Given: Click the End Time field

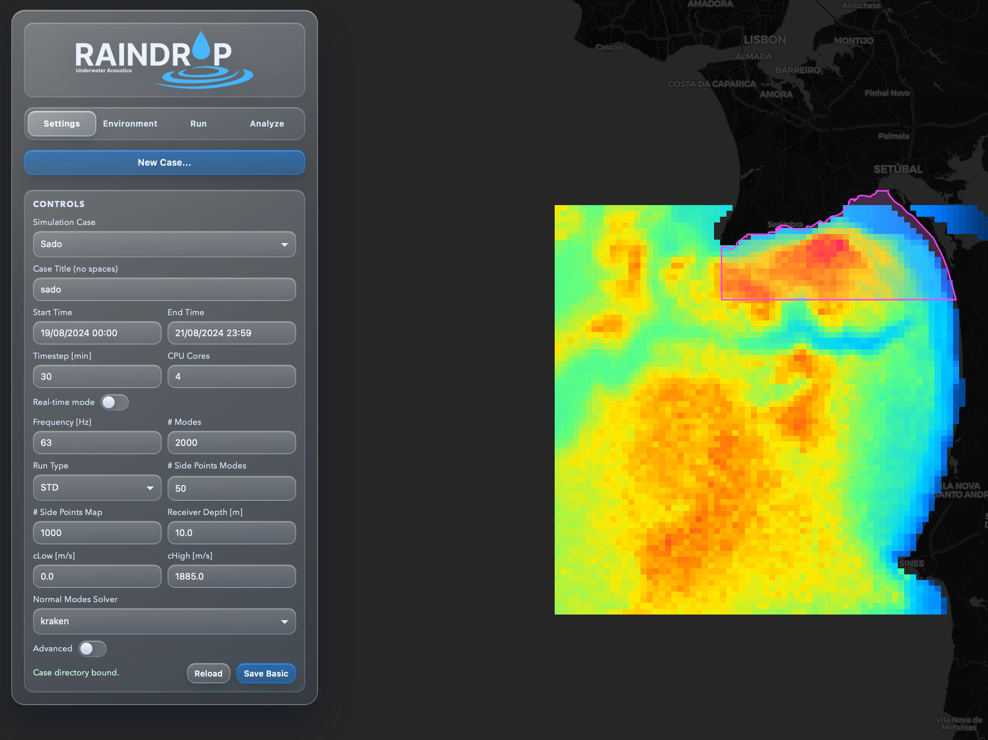Looking at the screenshot, I should pyautogui.click(x=231, y=333).
